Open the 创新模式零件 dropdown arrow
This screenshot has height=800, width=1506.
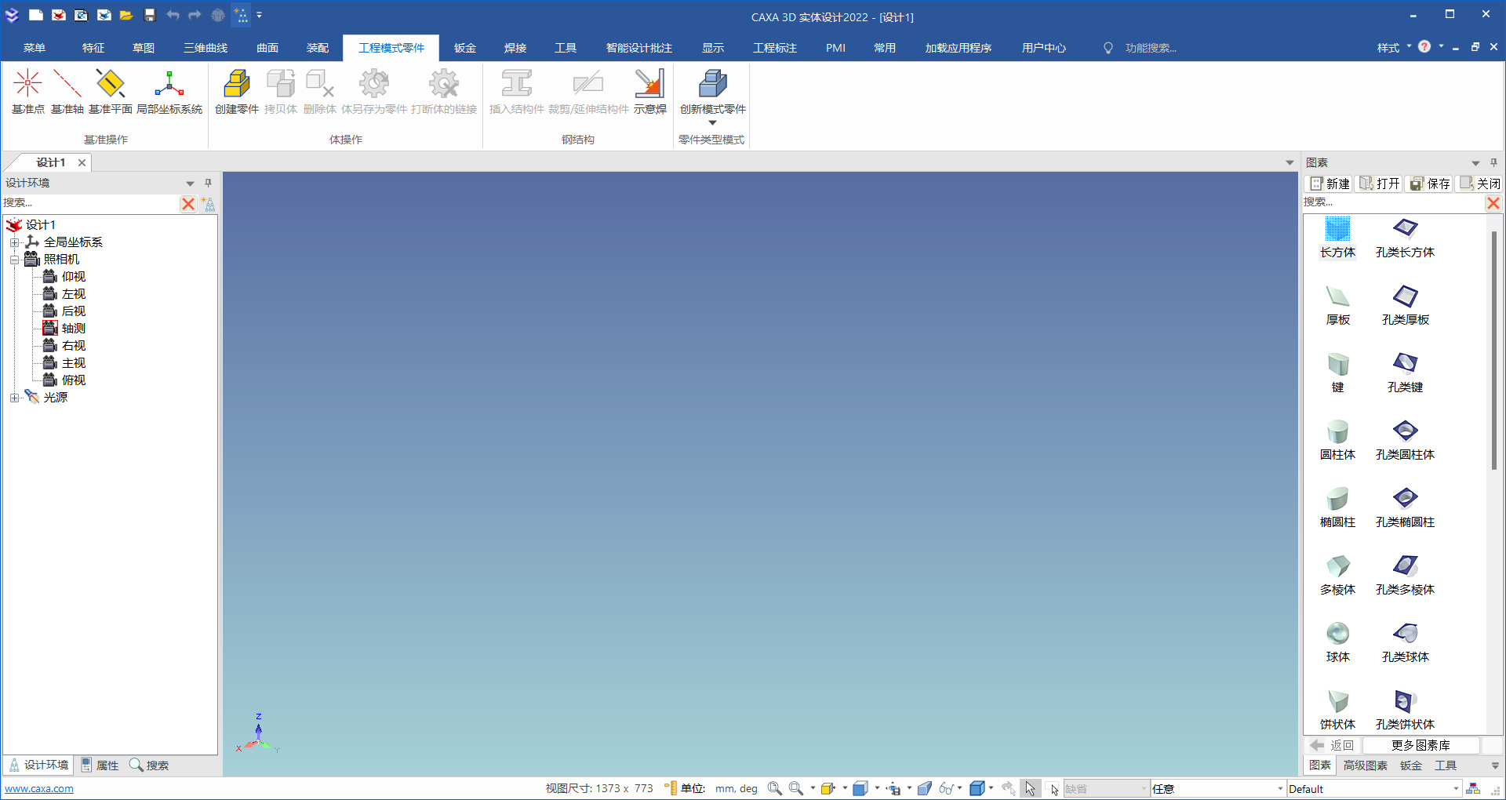point(712,123)
